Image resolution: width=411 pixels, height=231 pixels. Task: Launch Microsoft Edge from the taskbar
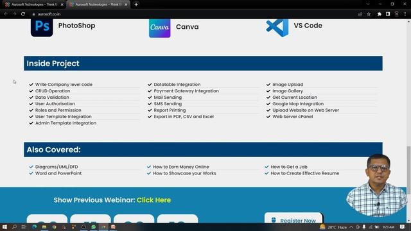(x=34, y=227)
